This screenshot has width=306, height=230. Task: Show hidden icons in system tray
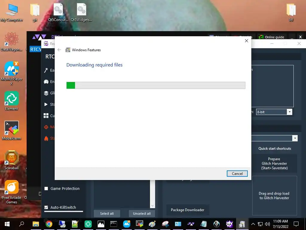click(253, 224)
